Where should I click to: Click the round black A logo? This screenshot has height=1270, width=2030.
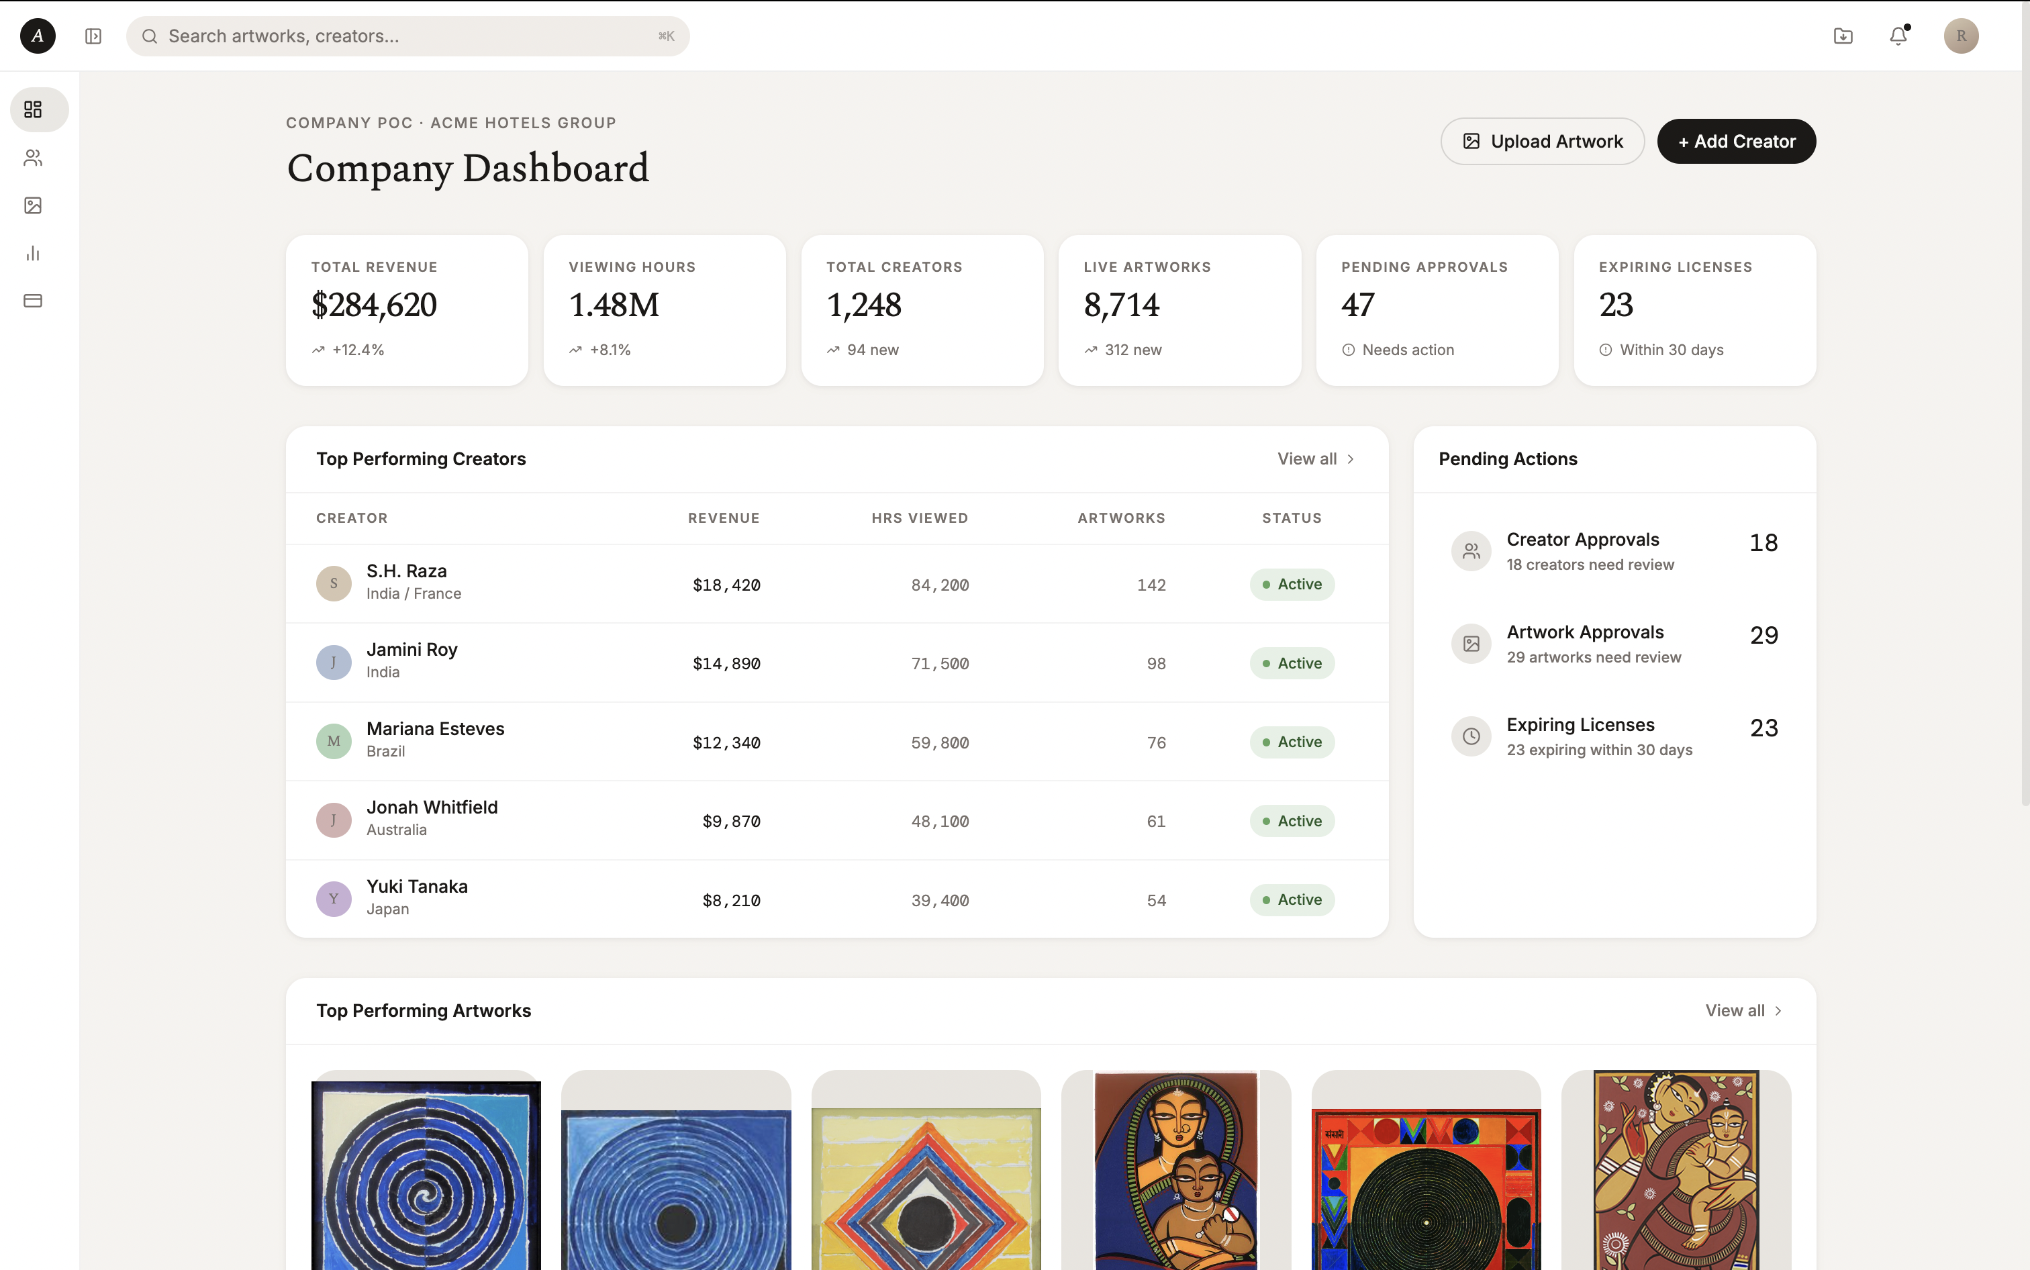pos(38,36)
